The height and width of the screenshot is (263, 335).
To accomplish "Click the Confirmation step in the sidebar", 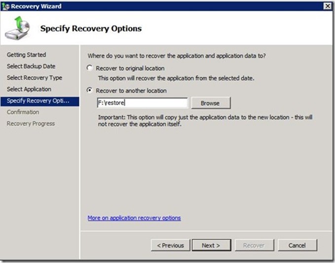I will click(23, 112).
